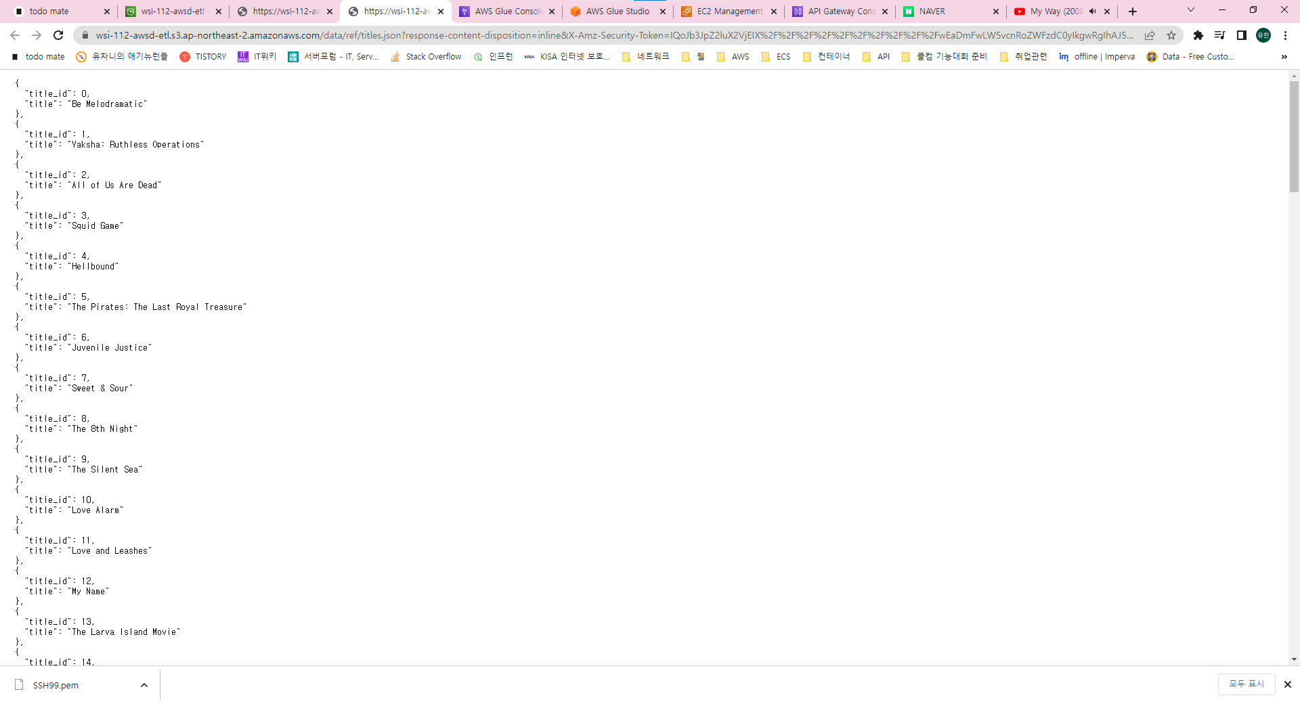The image size is (1300, 704).
Task: Go forward to the next page
Action: [37, 35]
